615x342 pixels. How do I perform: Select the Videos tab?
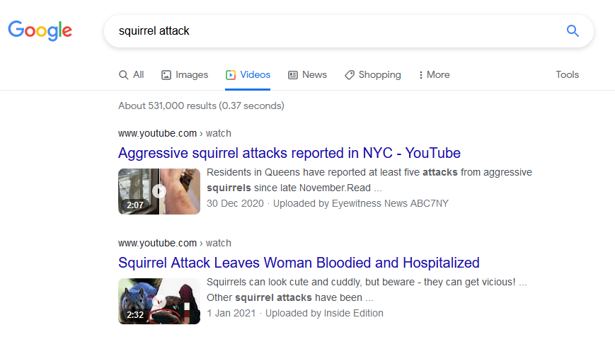pyautogui.click(x=248, y=74)
